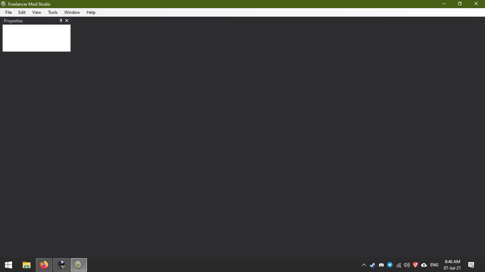Select the Freelancer Mod Studio taskbar icon

pyautogui.click(x=79, y=265)
